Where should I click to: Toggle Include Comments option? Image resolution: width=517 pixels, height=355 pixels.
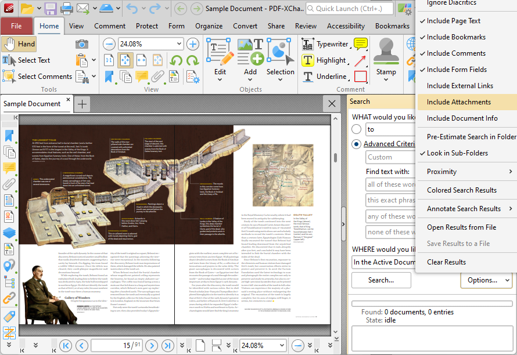pyautogui.click(x=467, y=53)
